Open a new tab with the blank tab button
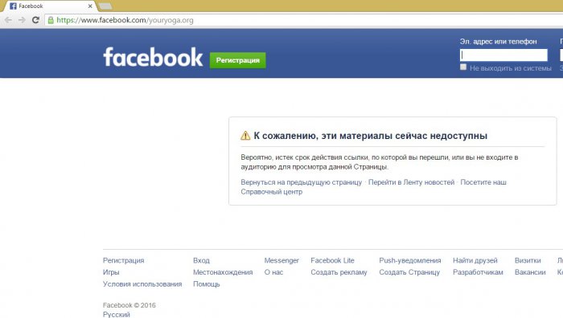 click(x=105, y=6)
